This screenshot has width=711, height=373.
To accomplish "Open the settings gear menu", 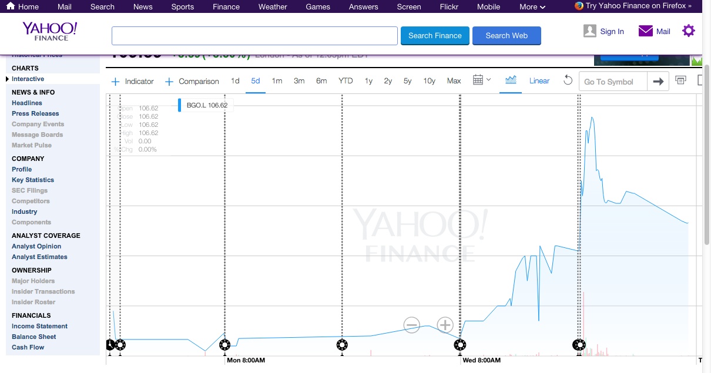I will point(689,31).
